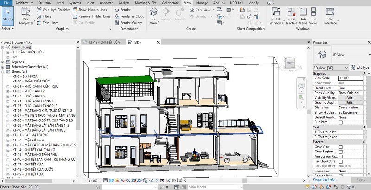The height and width of the screenshot is (190, 371).
Task: Toggle the Crop Region Visible checkbox
Action: click(x=341, y=152)
